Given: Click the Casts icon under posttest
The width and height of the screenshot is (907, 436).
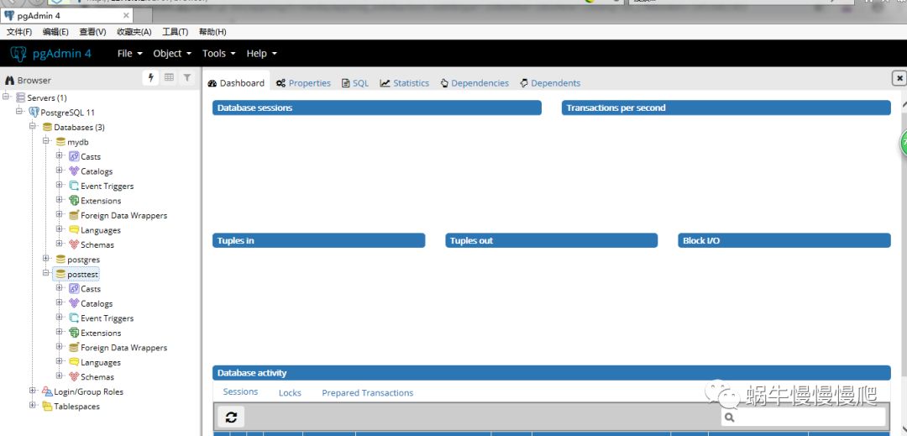Looking at the screenshot, I should click(73, 288).
